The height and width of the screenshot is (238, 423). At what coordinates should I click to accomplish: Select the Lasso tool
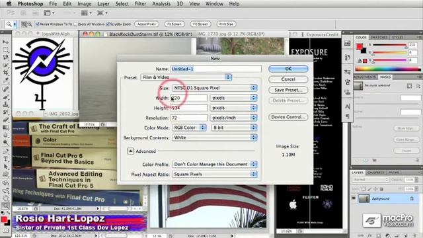(x=5, y=58)
